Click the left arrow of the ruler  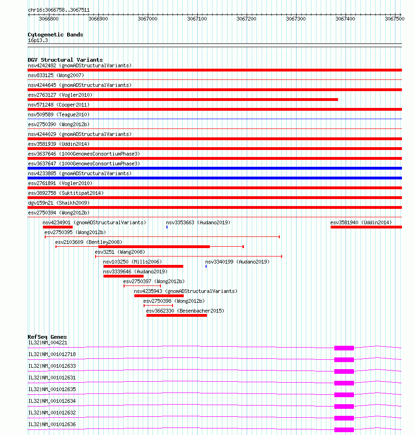29,14
